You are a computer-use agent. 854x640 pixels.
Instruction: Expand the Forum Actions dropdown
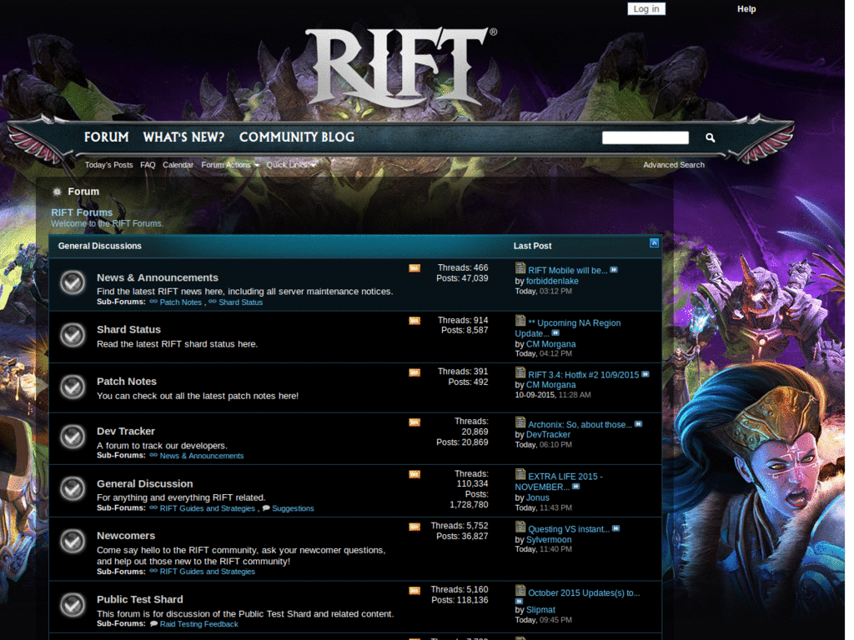230,165
